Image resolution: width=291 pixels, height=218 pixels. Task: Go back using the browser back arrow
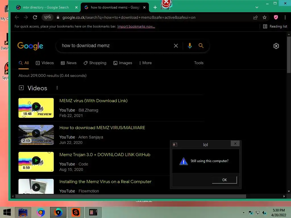coord(17,17)
